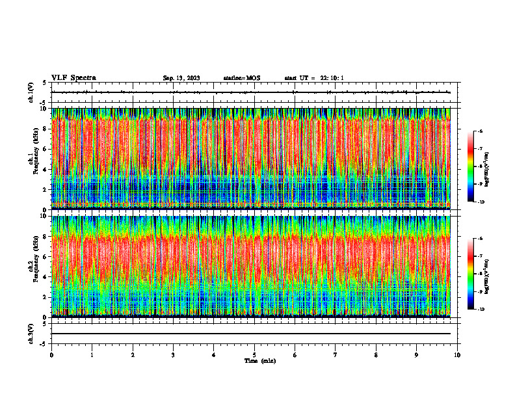Screen dimensions: 515x398
Task: Click the "8" tick on Time axis
Action: coord(376,355)
